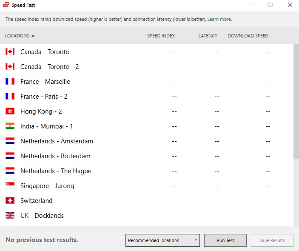This screenshot has width=299, height=251.
Task: Sort list by Latency column header
Action: click(208, 36)
